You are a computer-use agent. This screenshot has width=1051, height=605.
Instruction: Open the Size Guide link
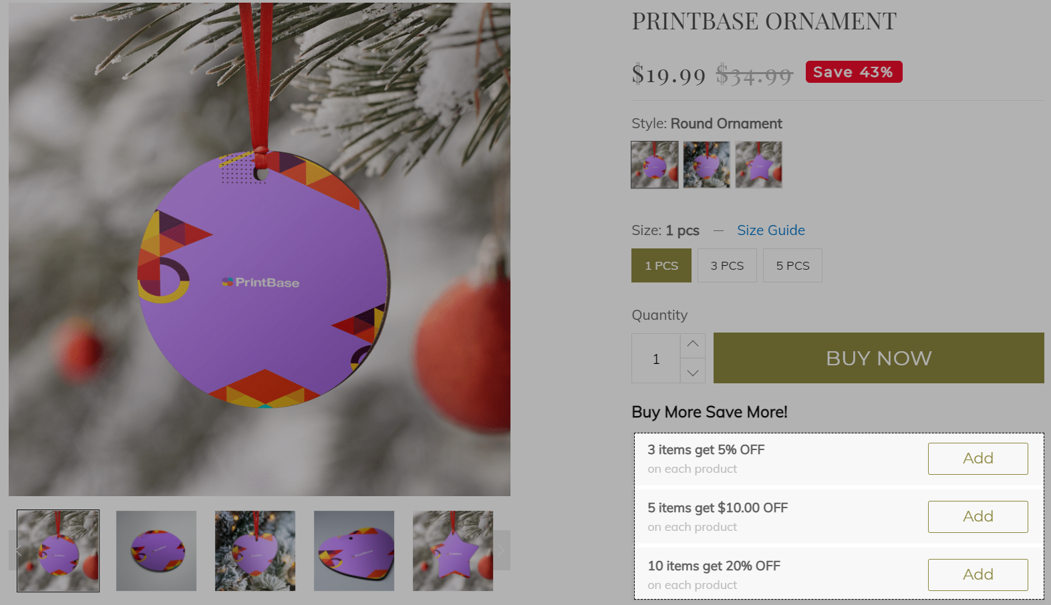click(771, 230)
